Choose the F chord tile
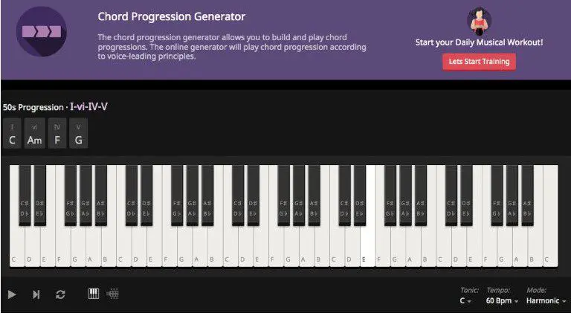The height and width of the screenshot is (313, 571). tap(58, 135)
